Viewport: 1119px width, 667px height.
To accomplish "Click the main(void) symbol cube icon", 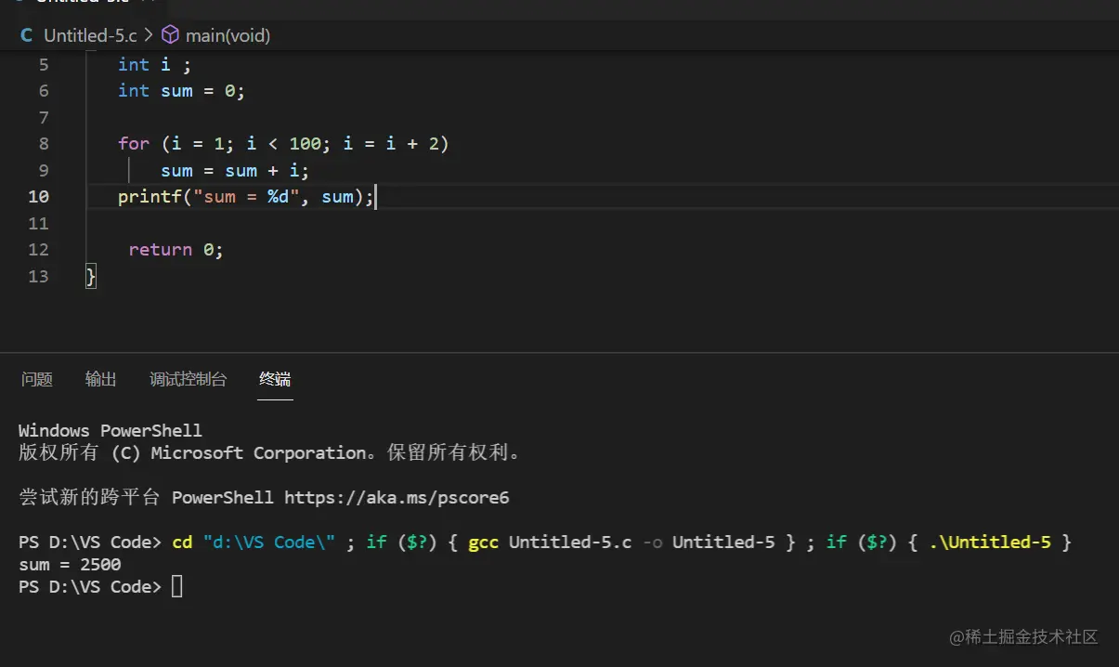I will (x=170, y=35).
